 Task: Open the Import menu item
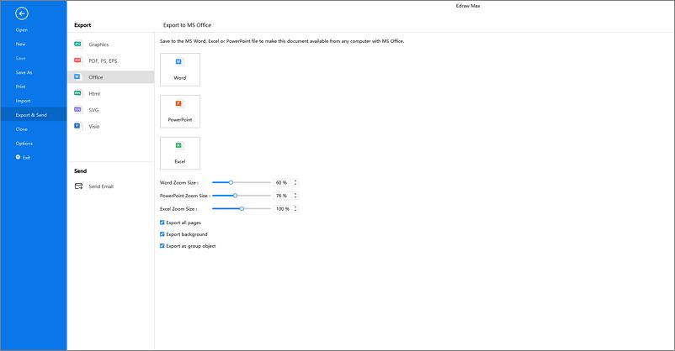pos(24,101)
